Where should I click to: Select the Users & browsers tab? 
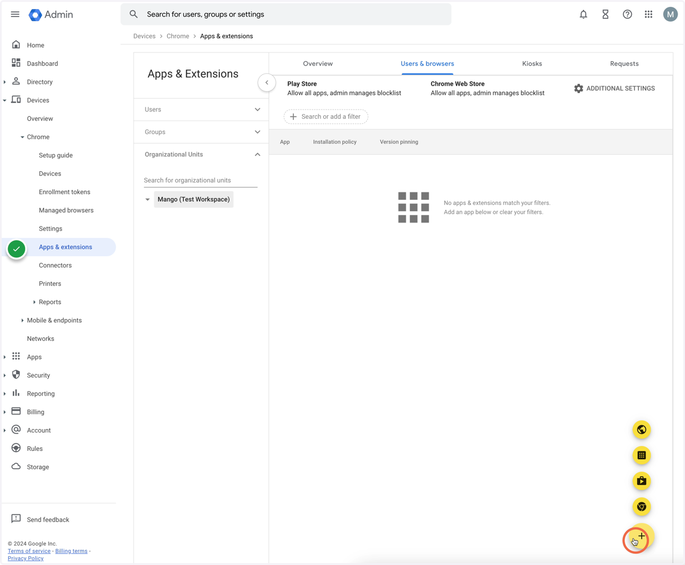pyautogui.click(x=428, y=64)
